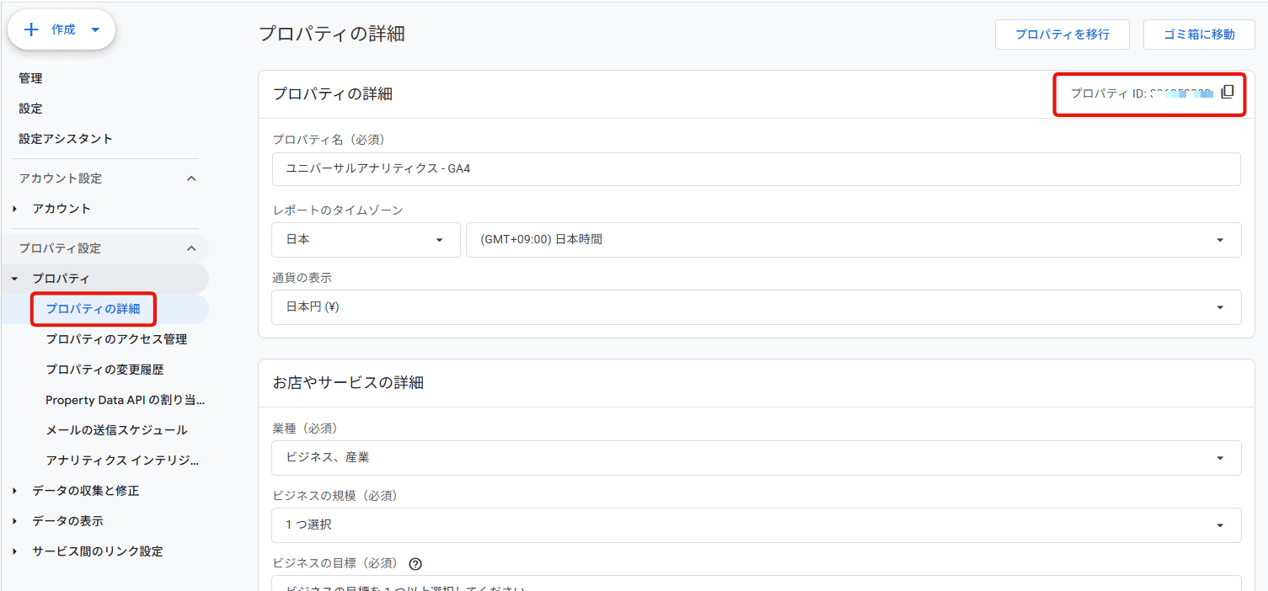
Task: Click the プロパティ名 text field
Action: 756,169
